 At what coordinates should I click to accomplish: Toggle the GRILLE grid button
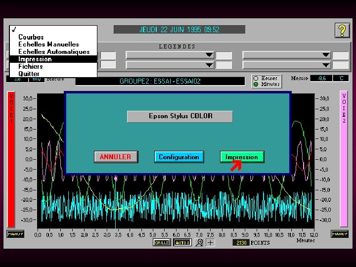point(162,242)
